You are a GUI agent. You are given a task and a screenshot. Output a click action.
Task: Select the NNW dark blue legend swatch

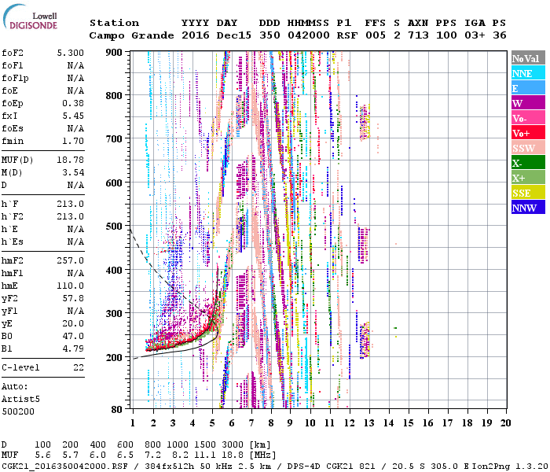pos(528,207)
